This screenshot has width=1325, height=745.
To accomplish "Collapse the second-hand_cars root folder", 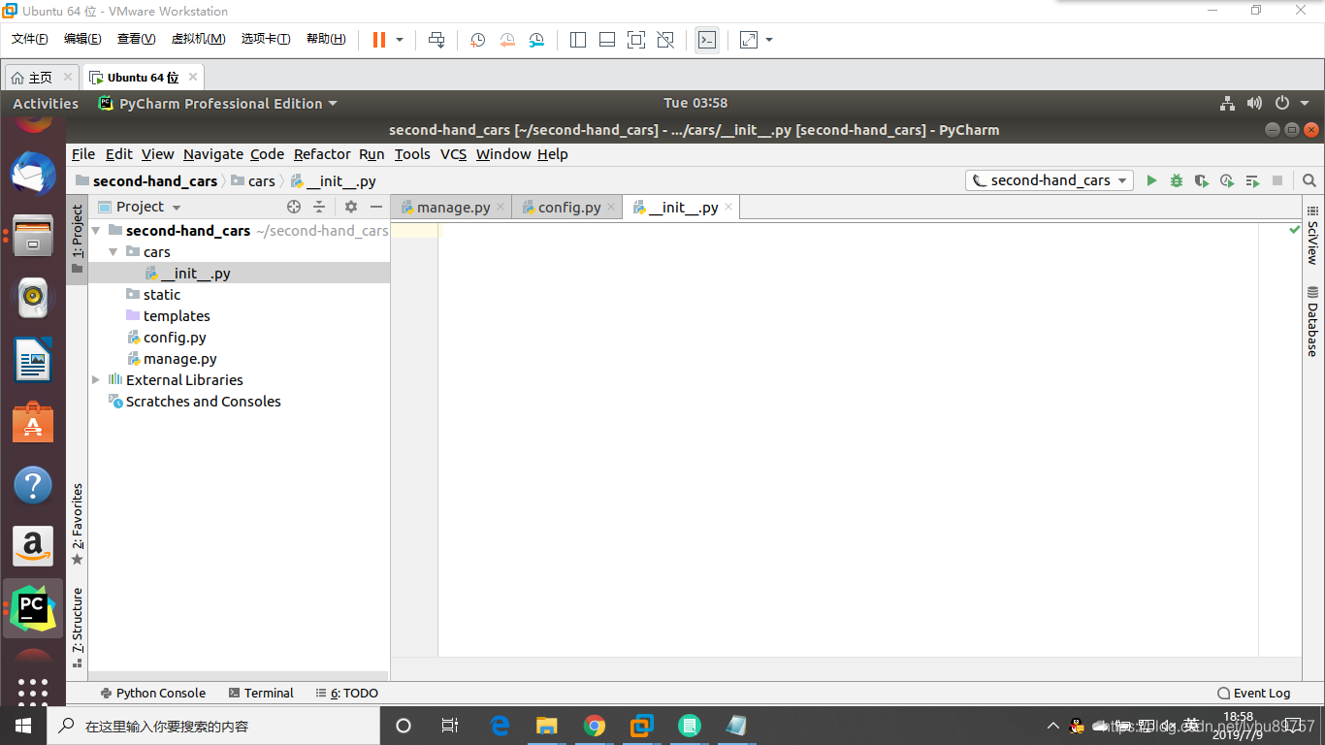I will click(x=96, y=231).
